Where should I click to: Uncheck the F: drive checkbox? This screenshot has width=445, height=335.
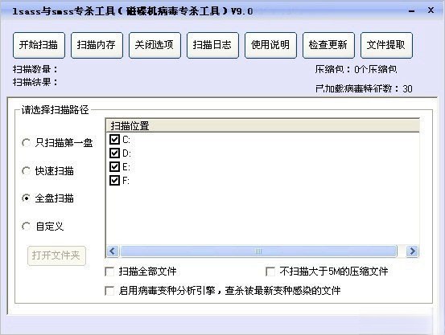click(x=114, y=180)
